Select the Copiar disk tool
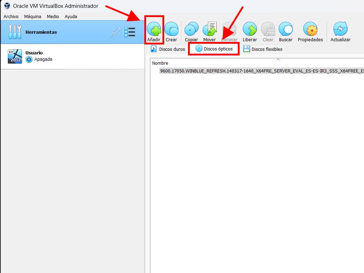Image resolution: width=364 pixels, height=273 pixels. pos(191,29)
